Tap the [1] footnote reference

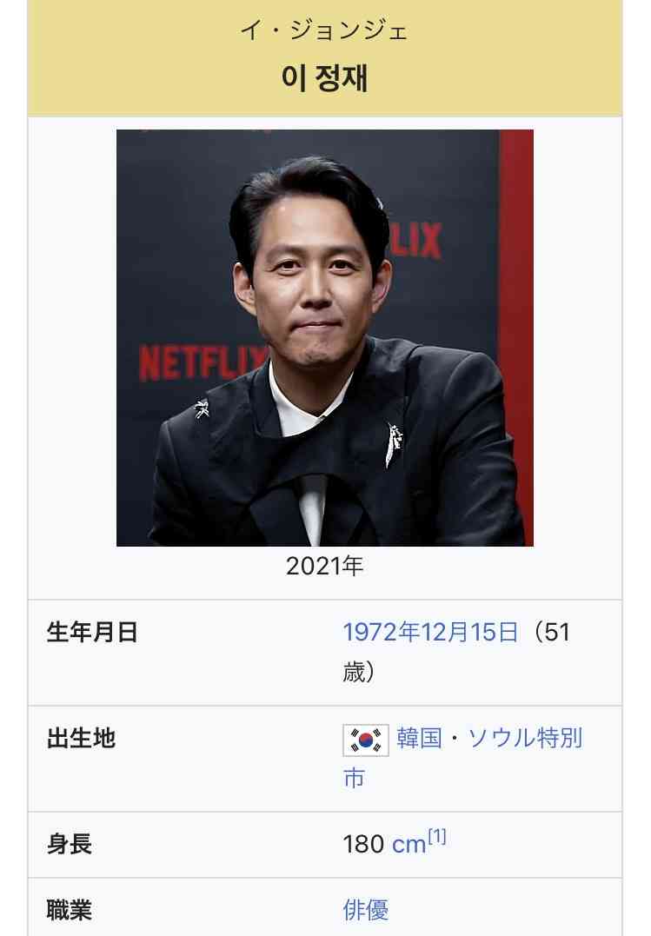(x=437, y=837)
